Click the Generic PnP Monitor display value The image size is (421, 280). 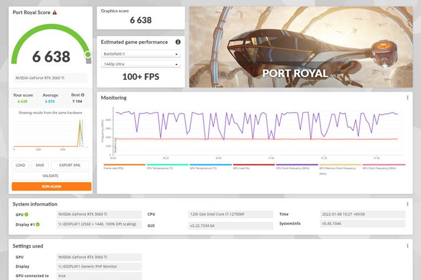(99, 266)
